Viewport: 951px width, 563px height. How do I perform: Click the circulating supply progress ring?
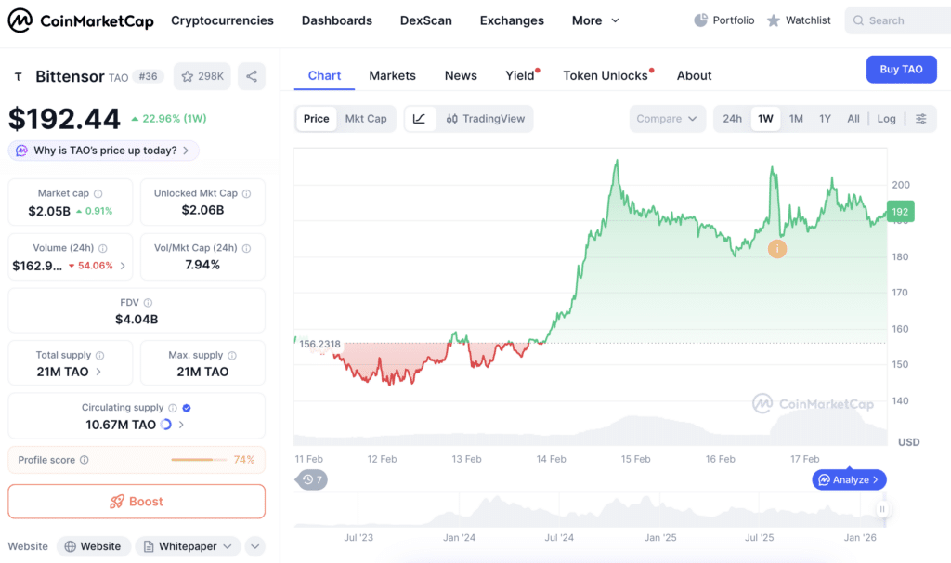pos(165,425)
